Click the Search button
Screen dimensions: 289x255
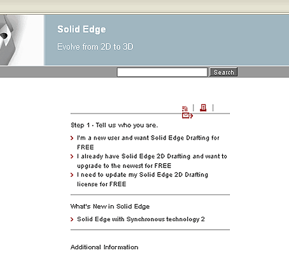[x=223, y=72]
